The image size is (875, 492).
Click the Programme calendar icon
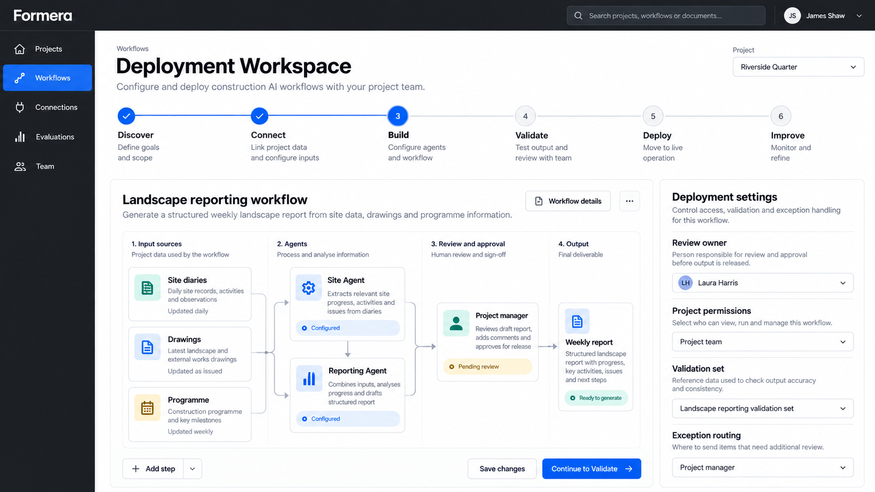pyautogui.click(x=148, y=408)
